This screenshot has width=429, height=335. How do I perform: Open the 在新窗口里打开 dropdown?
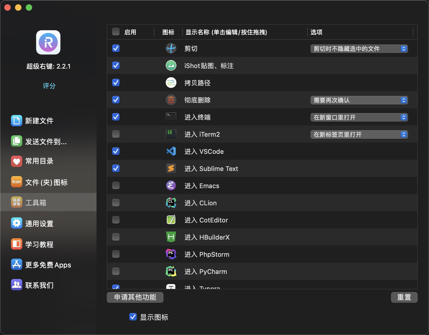click(359, 117)
